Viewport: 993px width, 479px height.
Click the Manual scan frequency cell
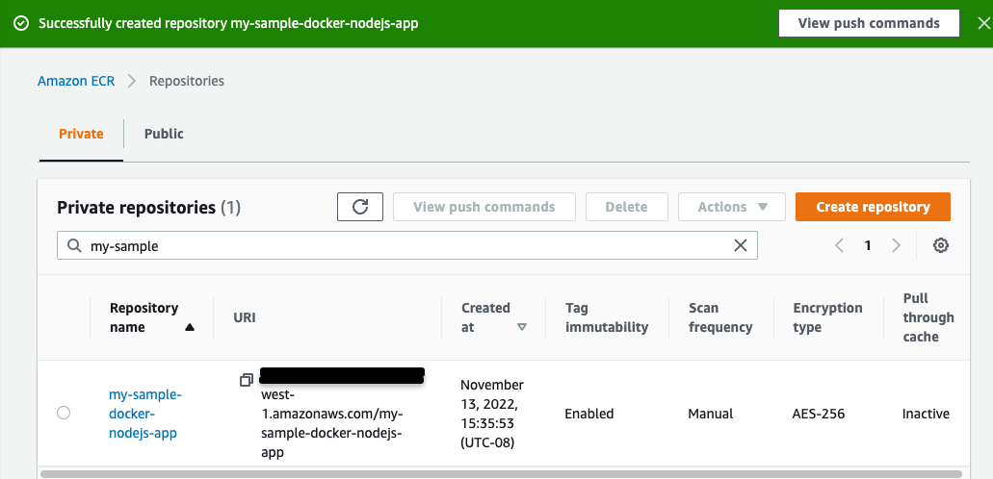711,414
